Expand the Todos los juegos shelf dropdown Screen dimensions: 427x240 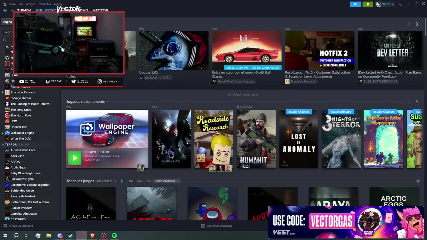pyautogui.click(x=115, y=181)
